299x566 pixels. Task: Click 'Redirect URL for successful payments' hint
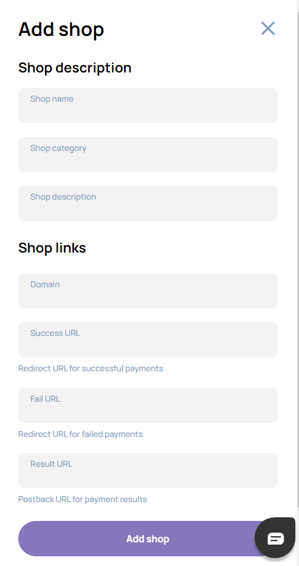pos(91,369)
